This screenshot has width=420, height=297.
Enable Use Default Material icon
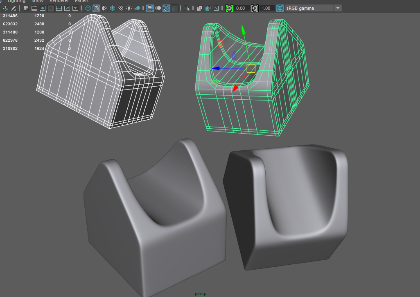coord(104,8)
